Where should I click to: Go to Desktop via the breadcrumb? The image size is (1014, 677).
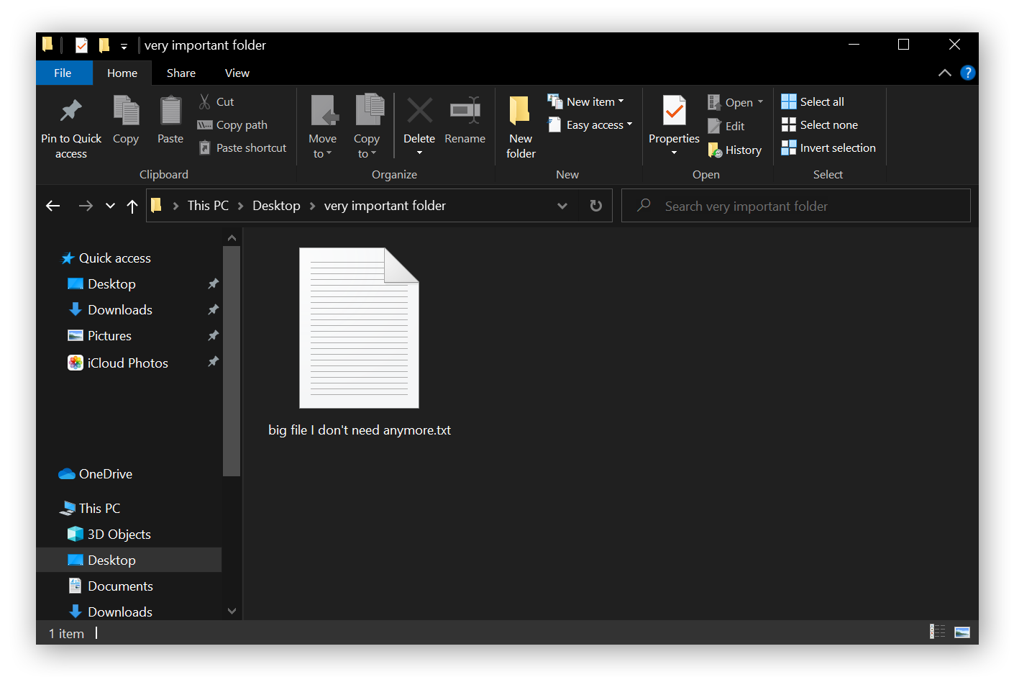point(276,205)
